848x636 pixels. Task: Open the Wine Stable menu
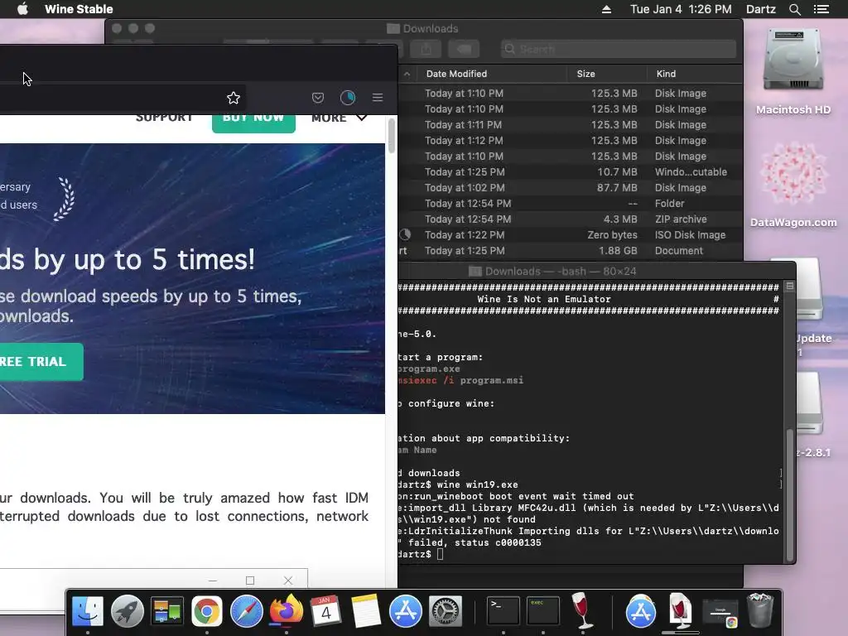pos(79,9)
